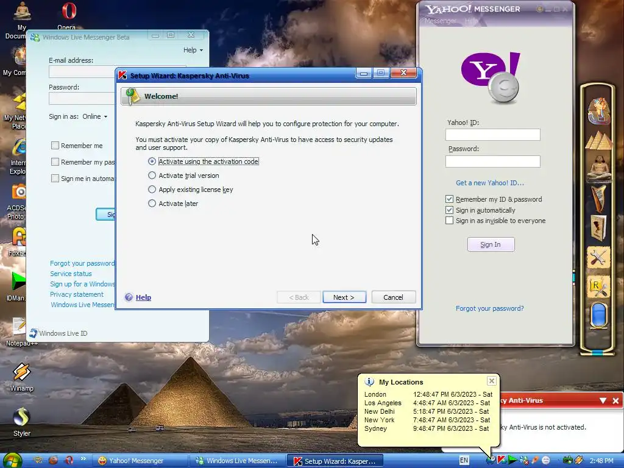Open the Winamp desktop shortcut
The height and width of the screenshot is (468, 624).
pyautogui.click(x=22, y=377)
